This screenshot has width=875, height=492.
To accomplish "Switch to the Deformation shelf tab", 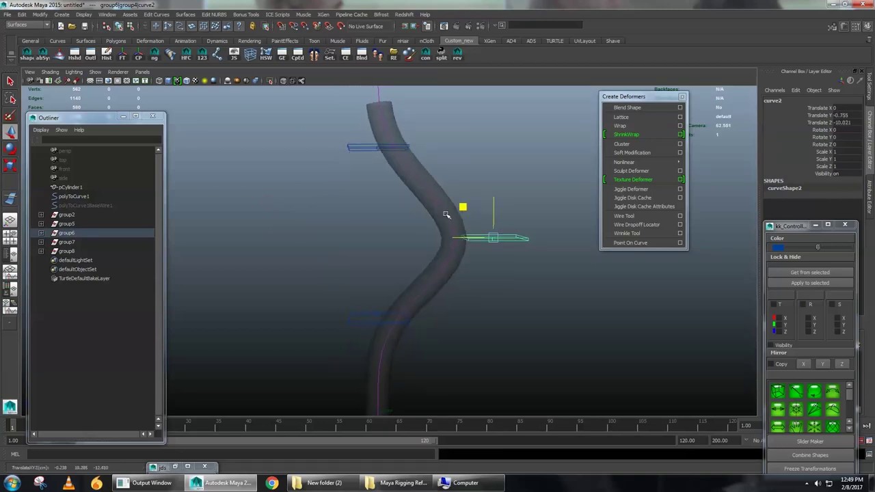I will [150, 41].
